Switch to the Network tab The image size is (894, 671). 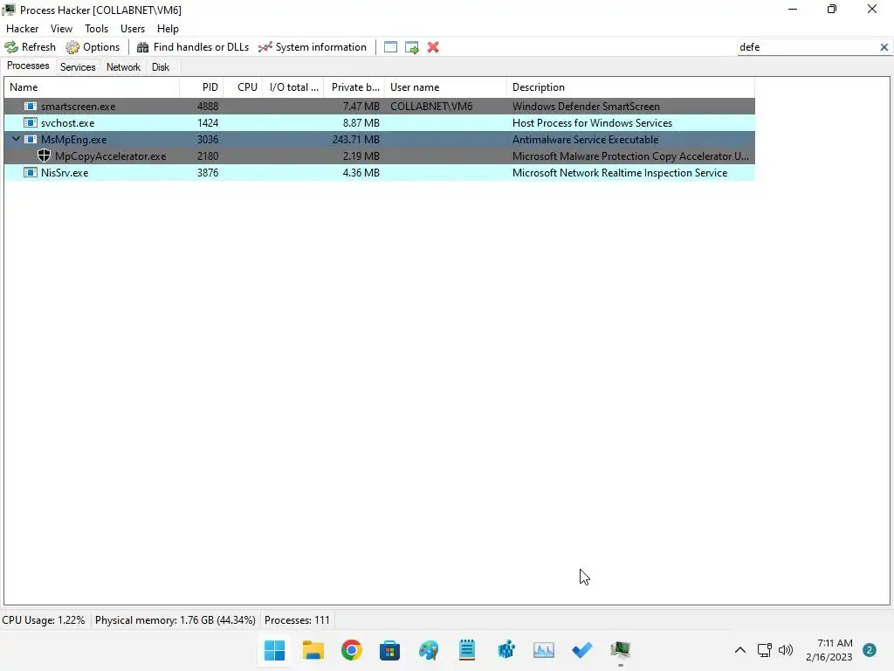coord(123,67)
